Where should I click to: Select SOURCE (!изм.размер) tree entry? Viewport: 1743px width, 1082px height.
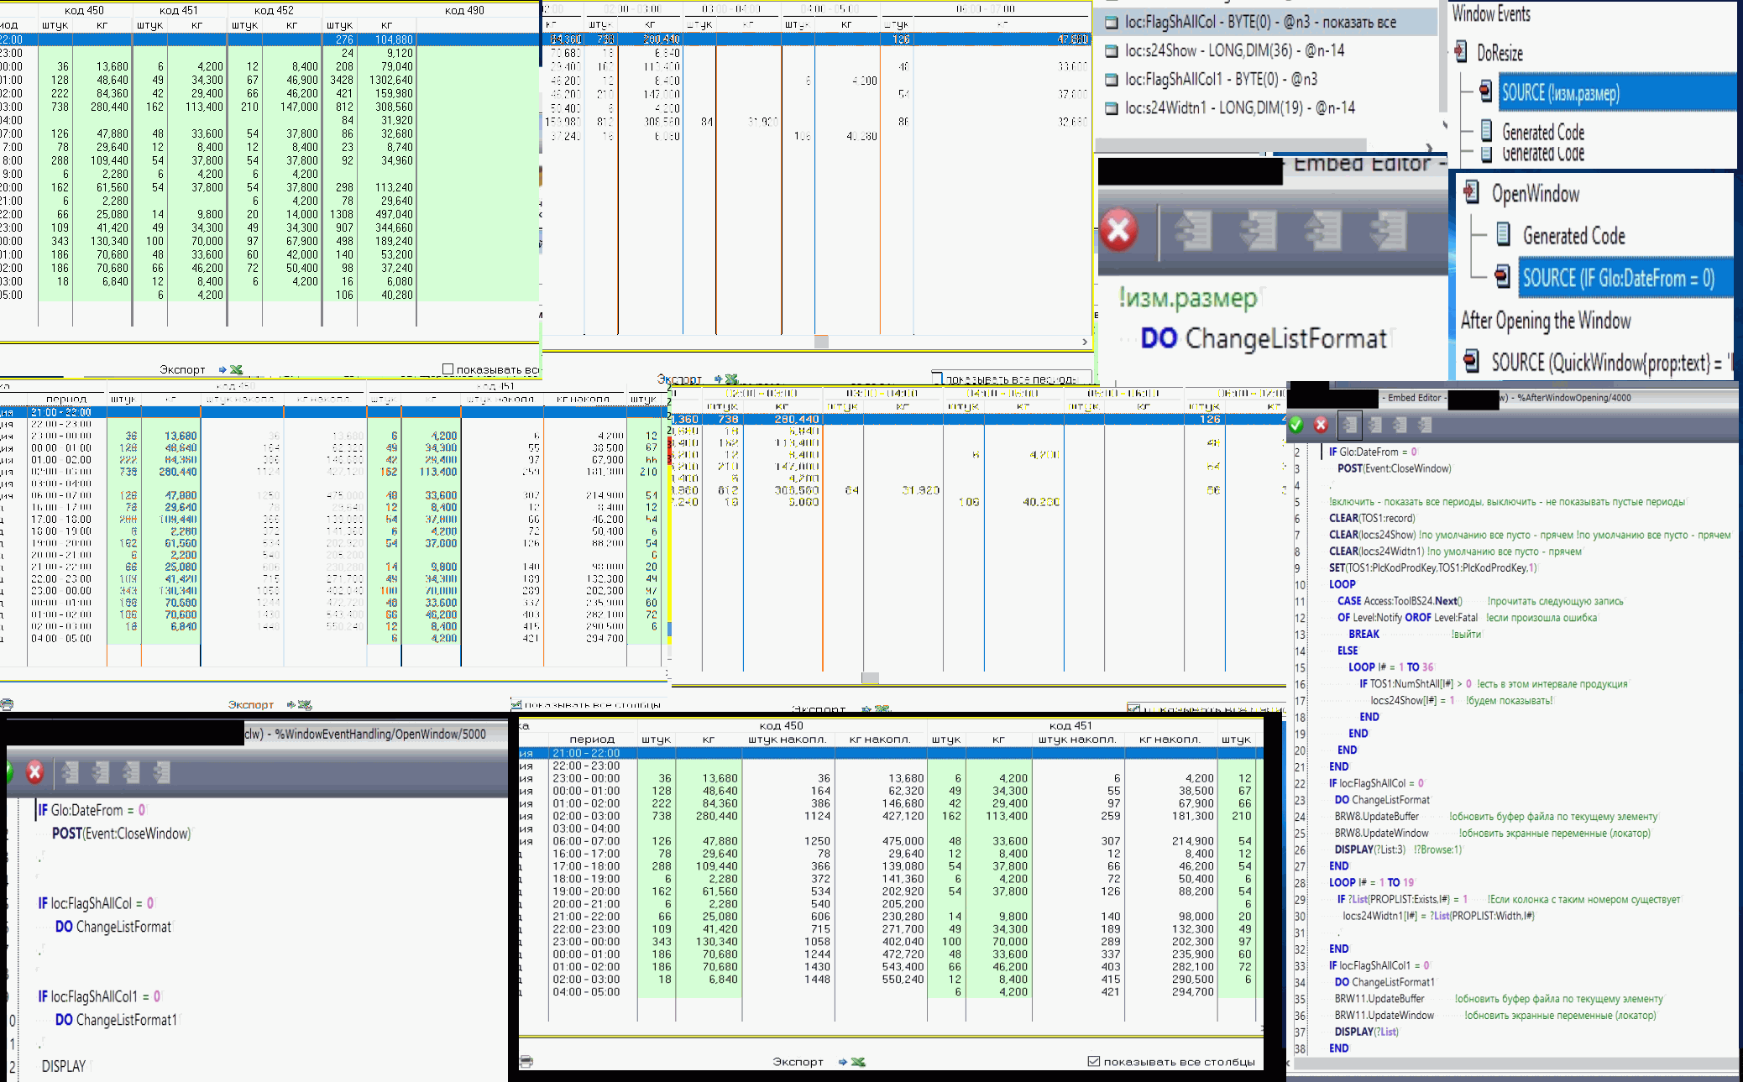tap(1560, 92)
